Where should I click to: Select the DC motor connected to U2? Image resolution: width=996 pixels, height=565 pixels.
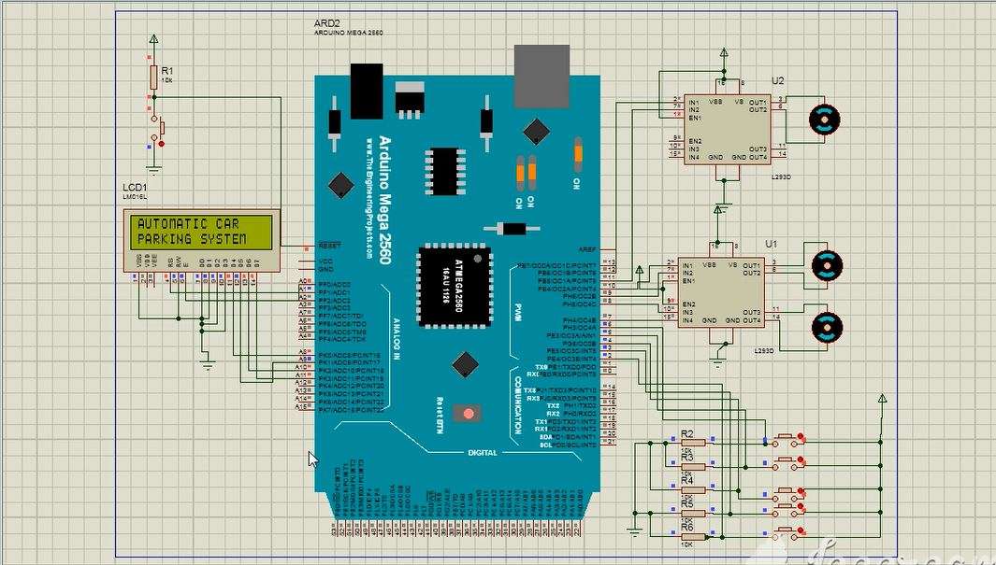[x=824, y=119]
